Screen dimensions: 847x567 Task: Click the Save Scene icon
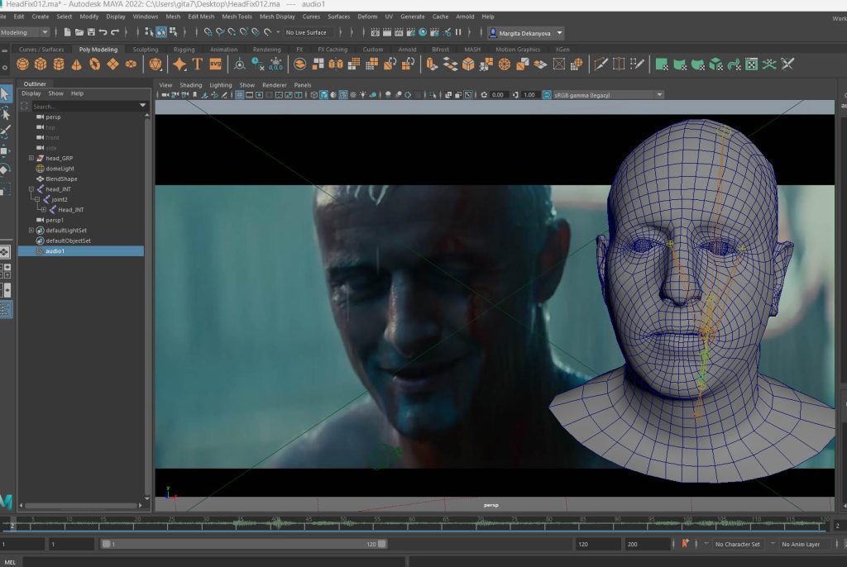[91, 32]
